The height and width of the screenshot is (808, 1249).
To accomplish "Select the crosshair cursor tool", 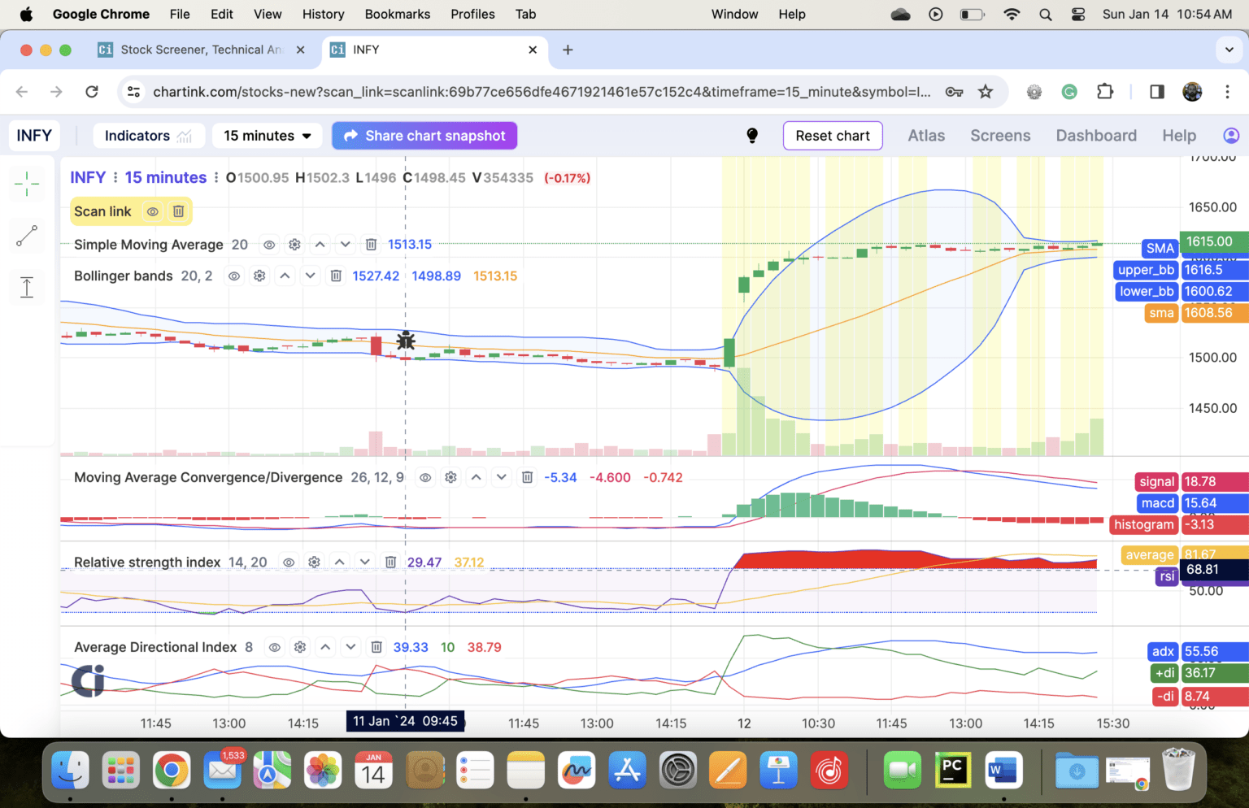I will pyautogui.click(x=27, y=184).
